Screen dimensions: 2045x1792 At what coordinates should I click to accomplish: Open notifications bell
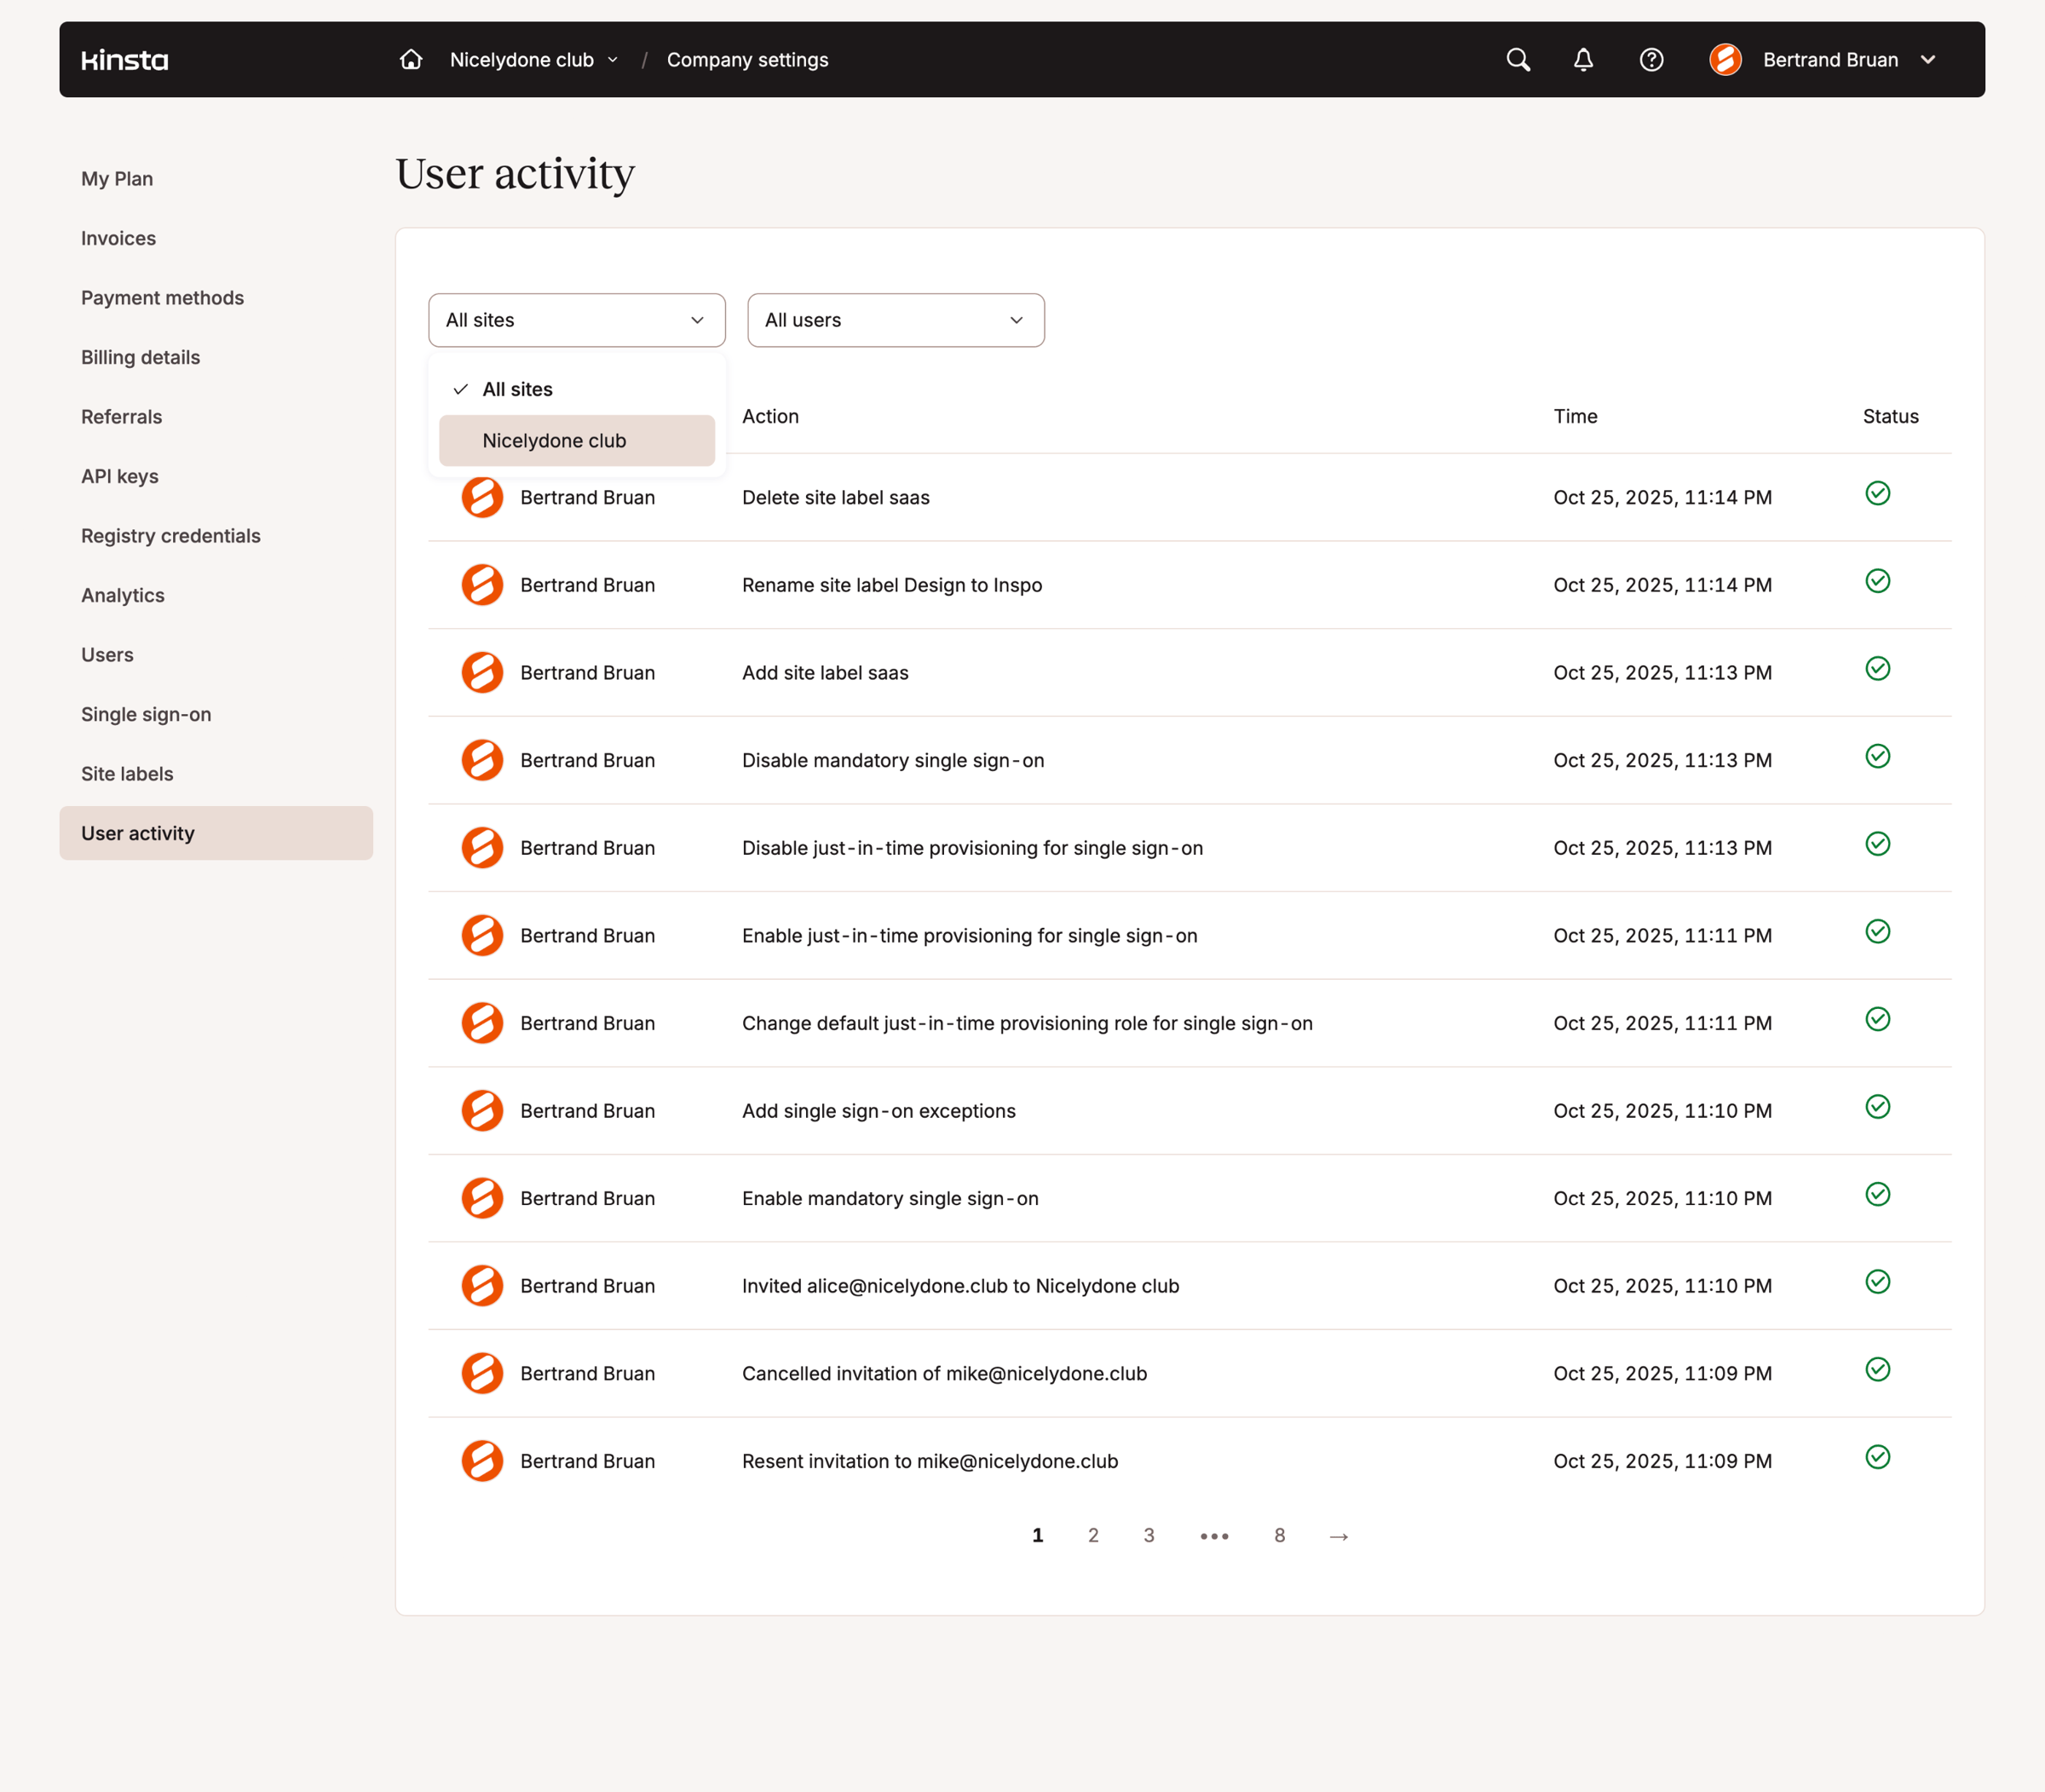[1584, 60]
